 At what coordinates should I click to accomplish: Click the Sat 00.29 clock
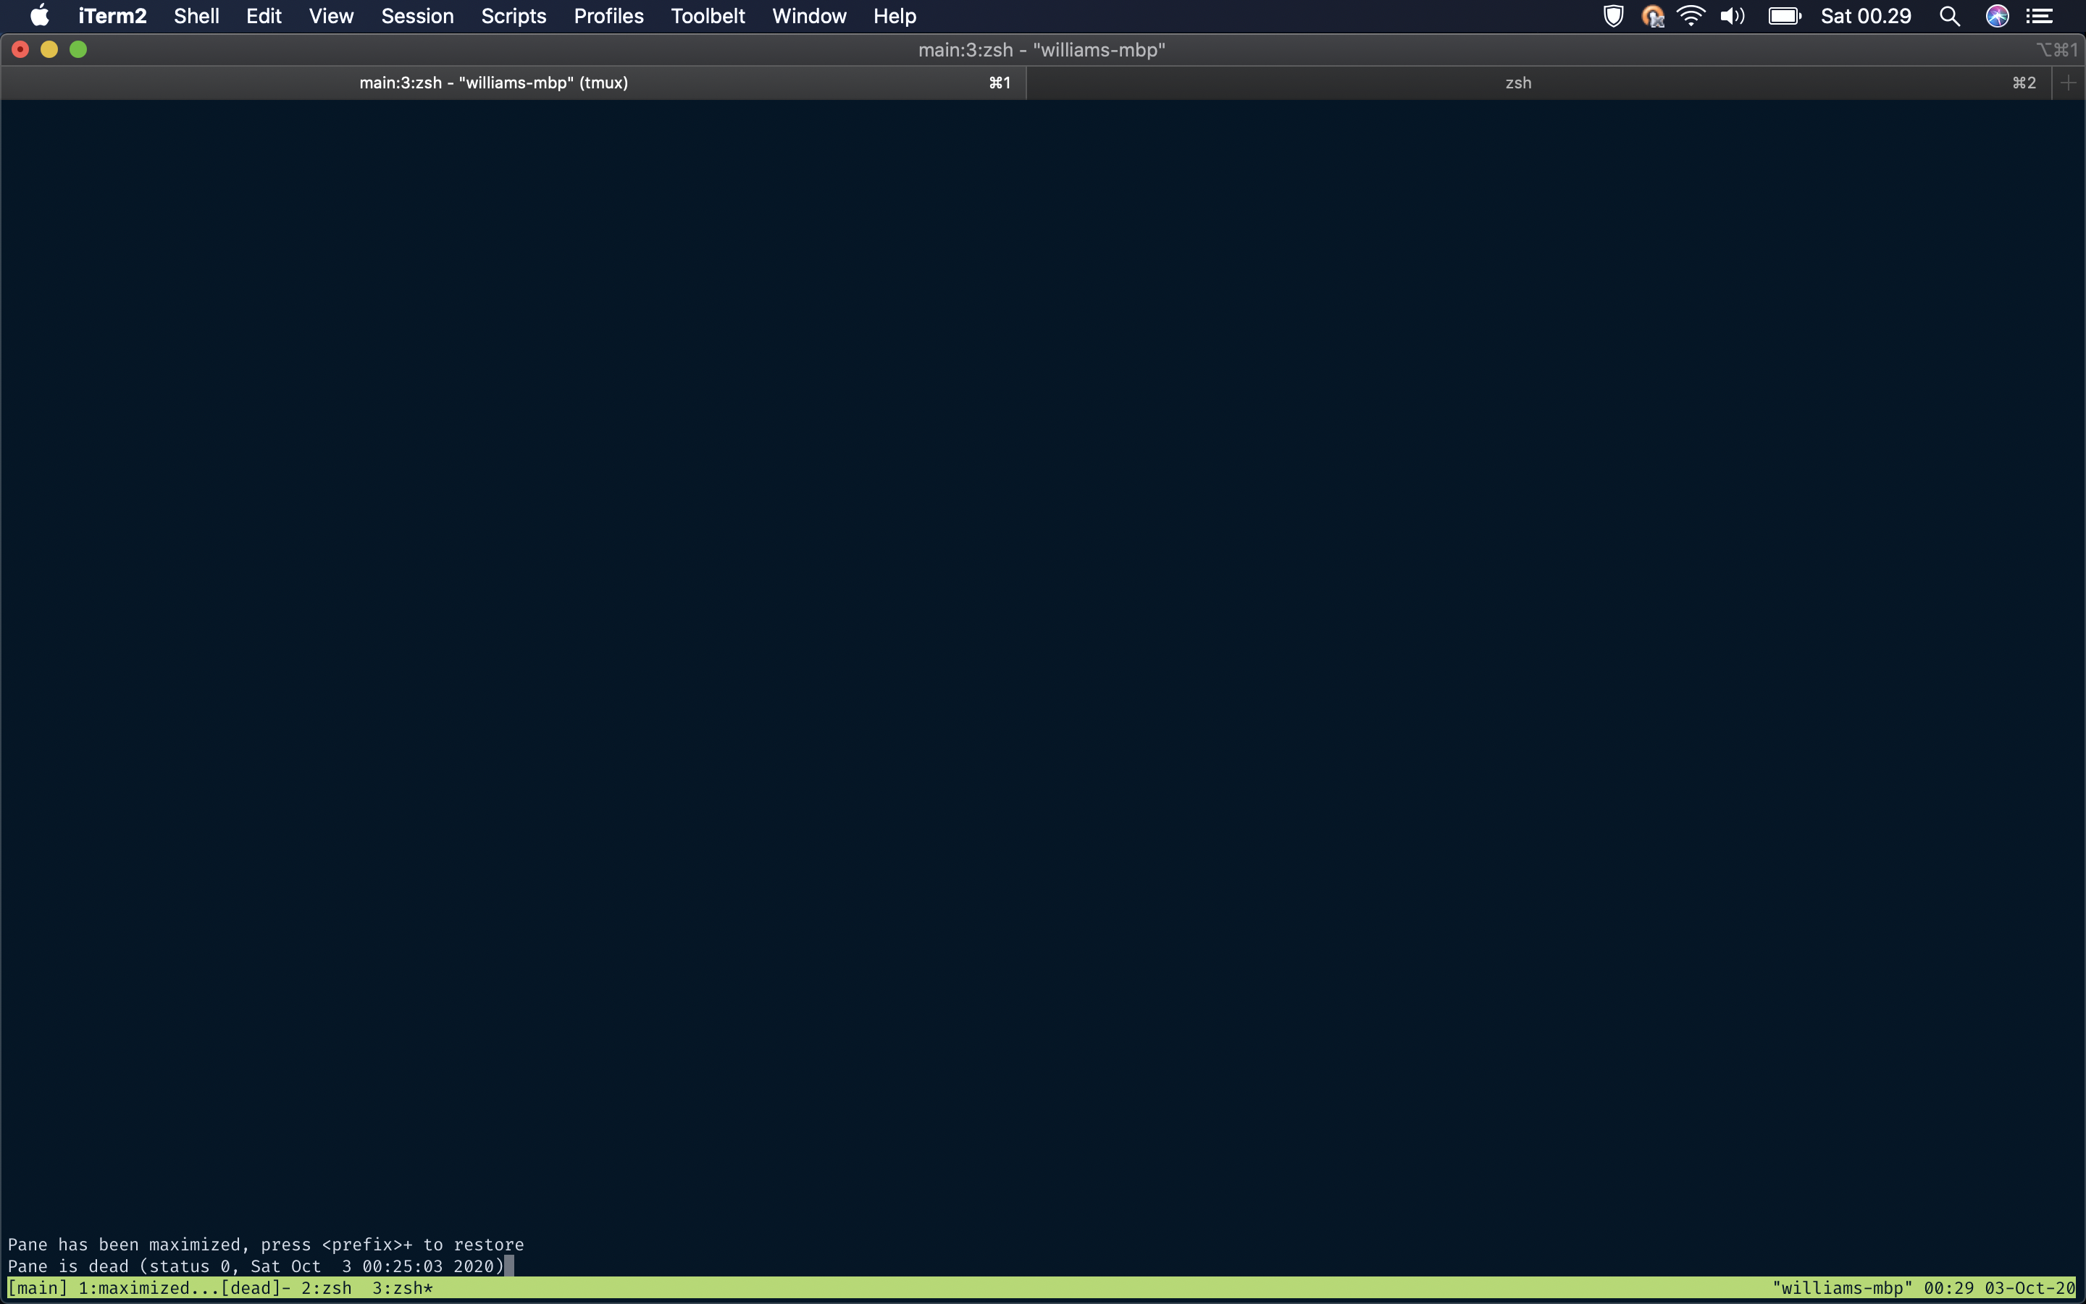point(1865,15)
